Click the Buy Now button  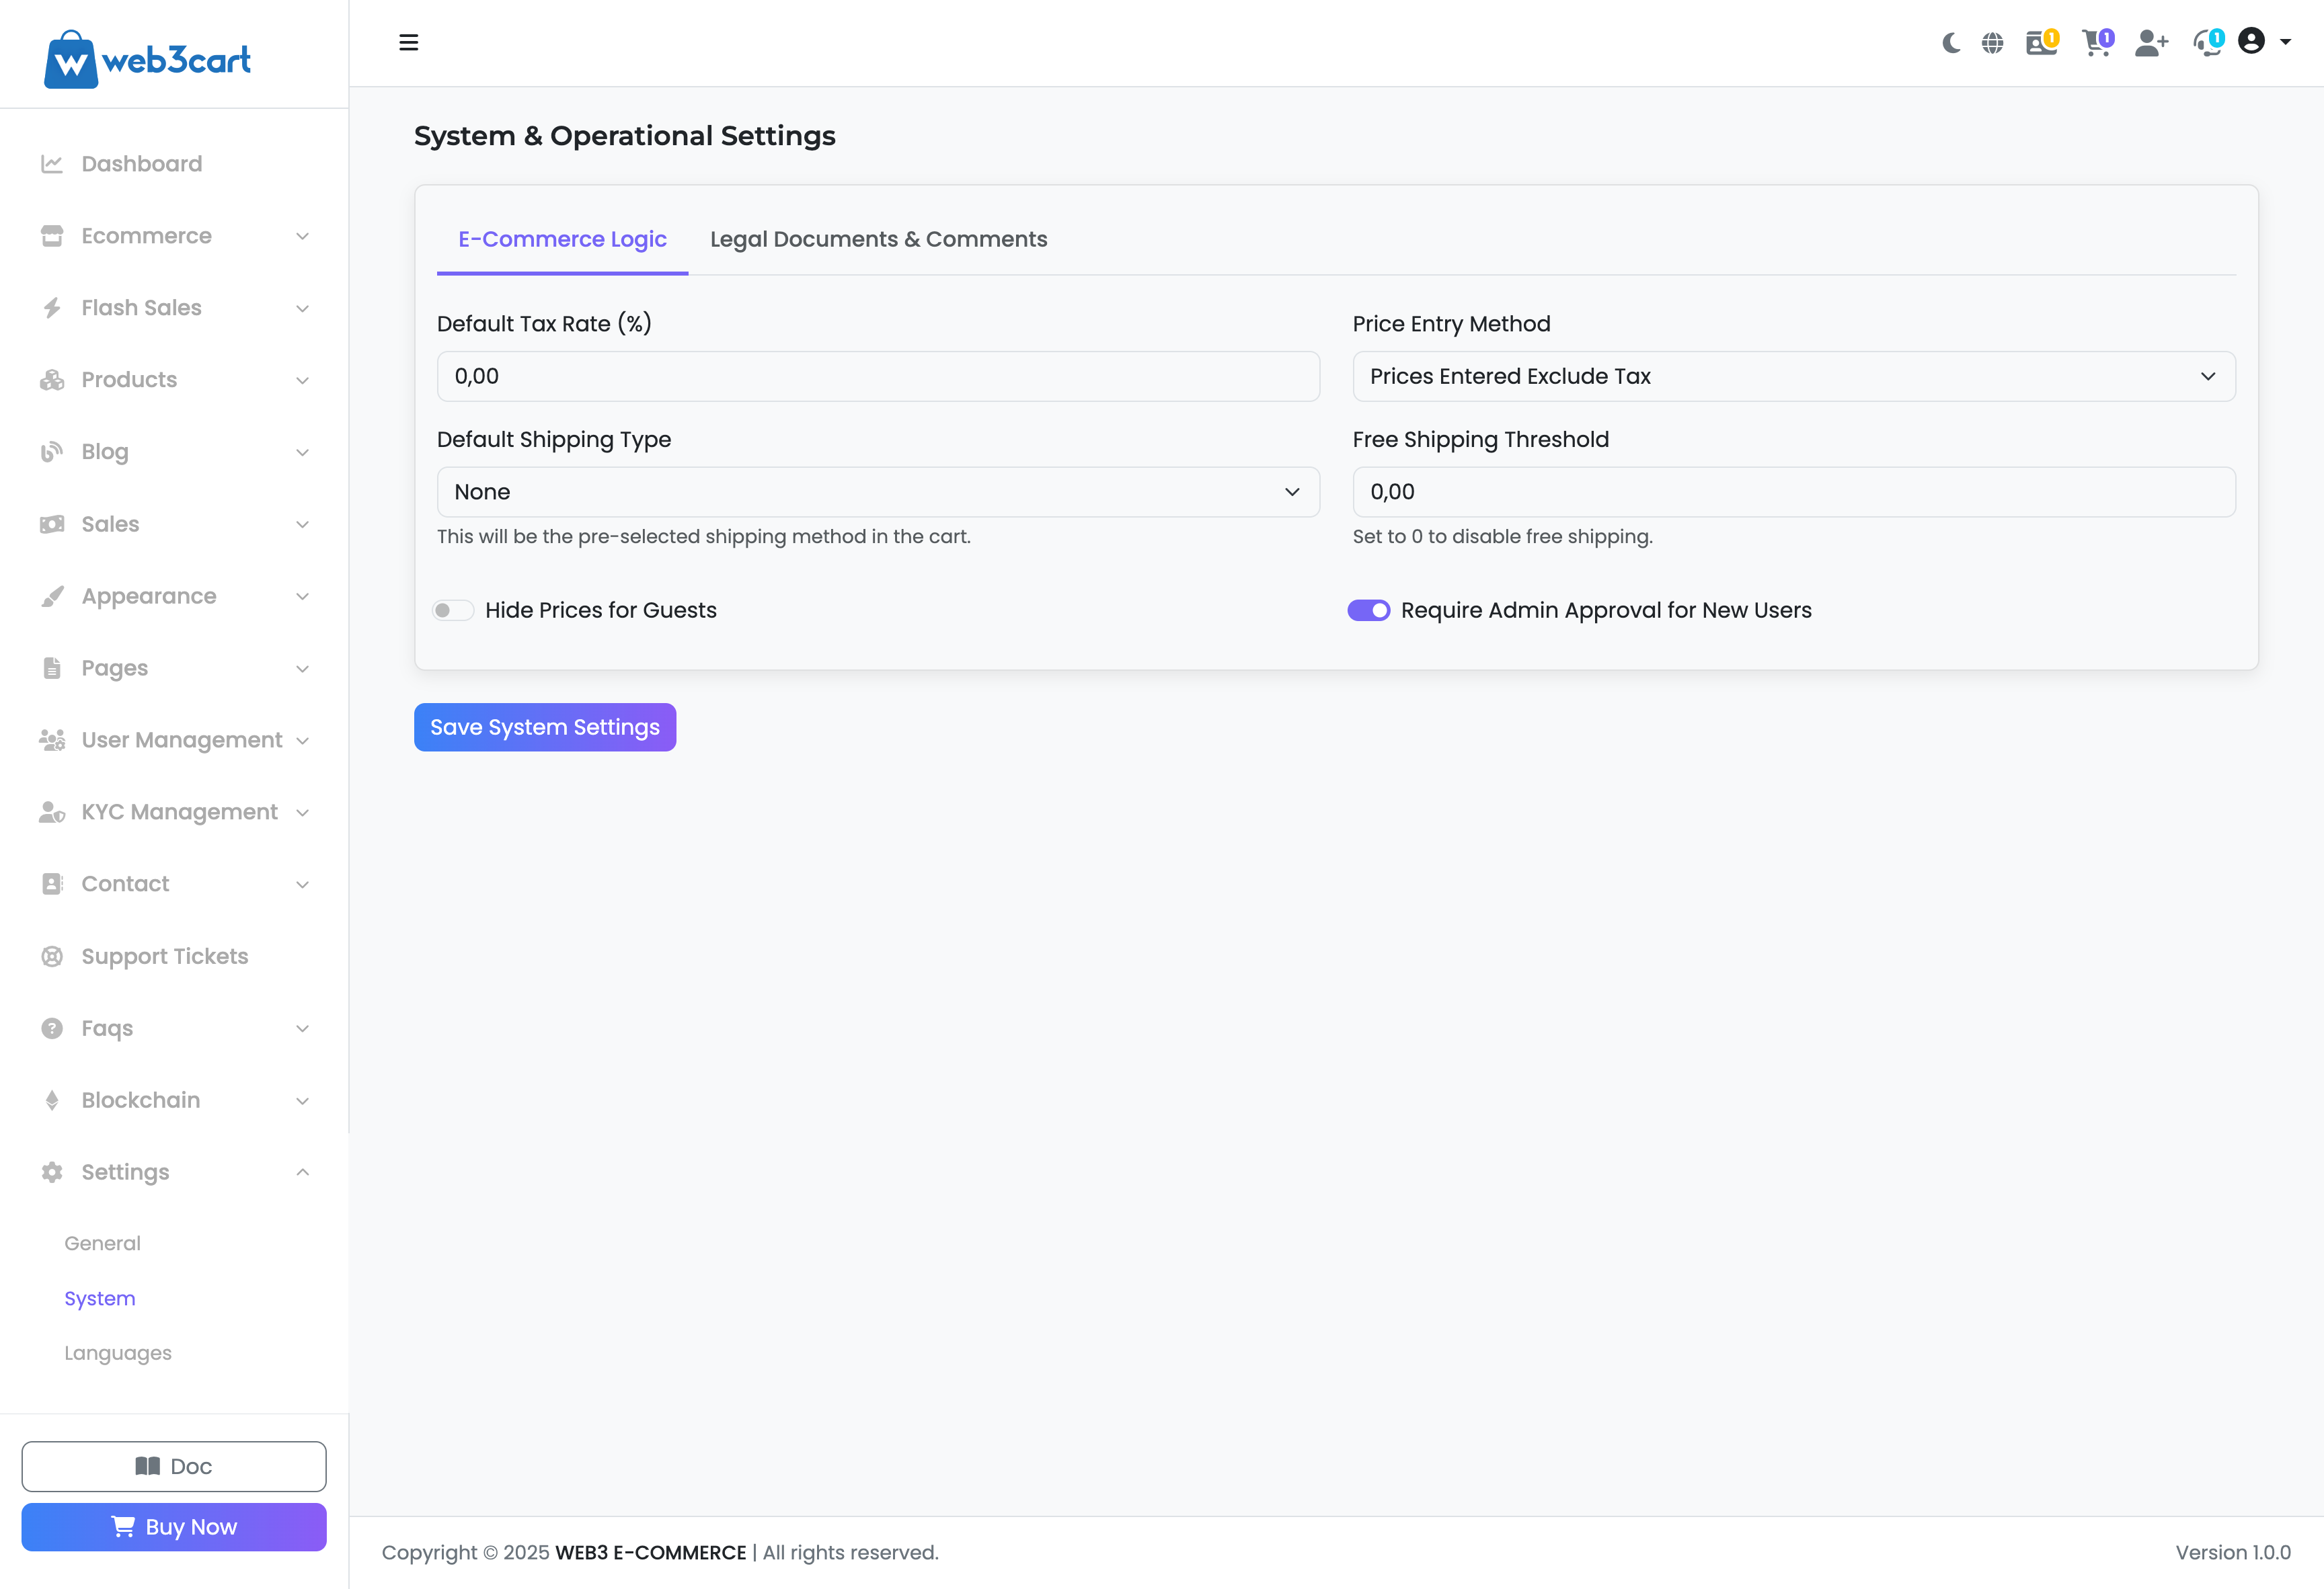pos(174,1527)
